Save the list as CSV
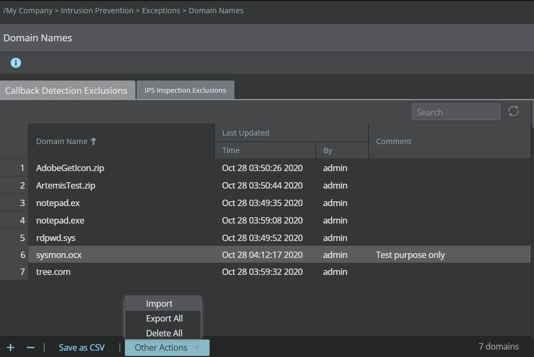The width and height of the screenshot is (534, 357). (82, 347)
